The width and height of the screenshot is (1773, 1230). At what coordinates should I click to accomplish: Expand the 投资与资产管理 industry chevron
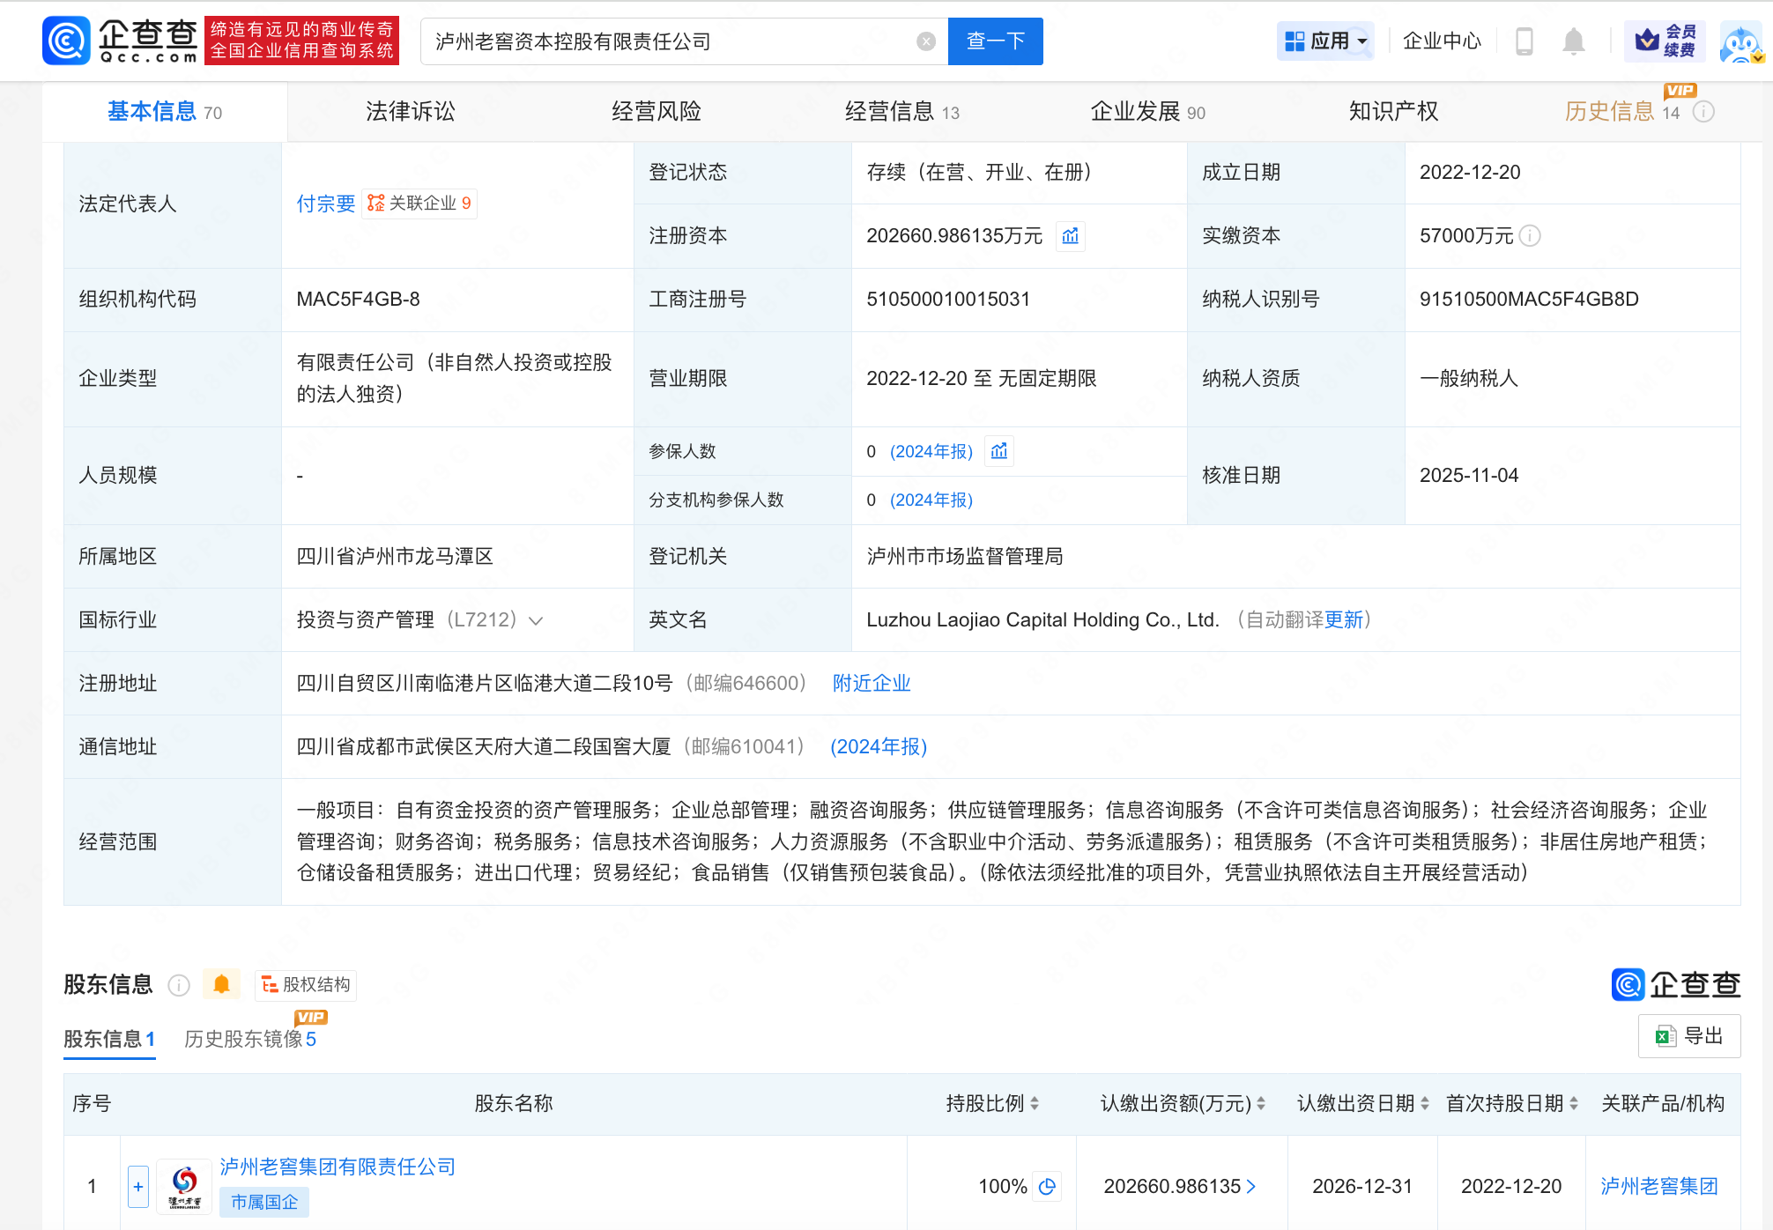point(536,621)
